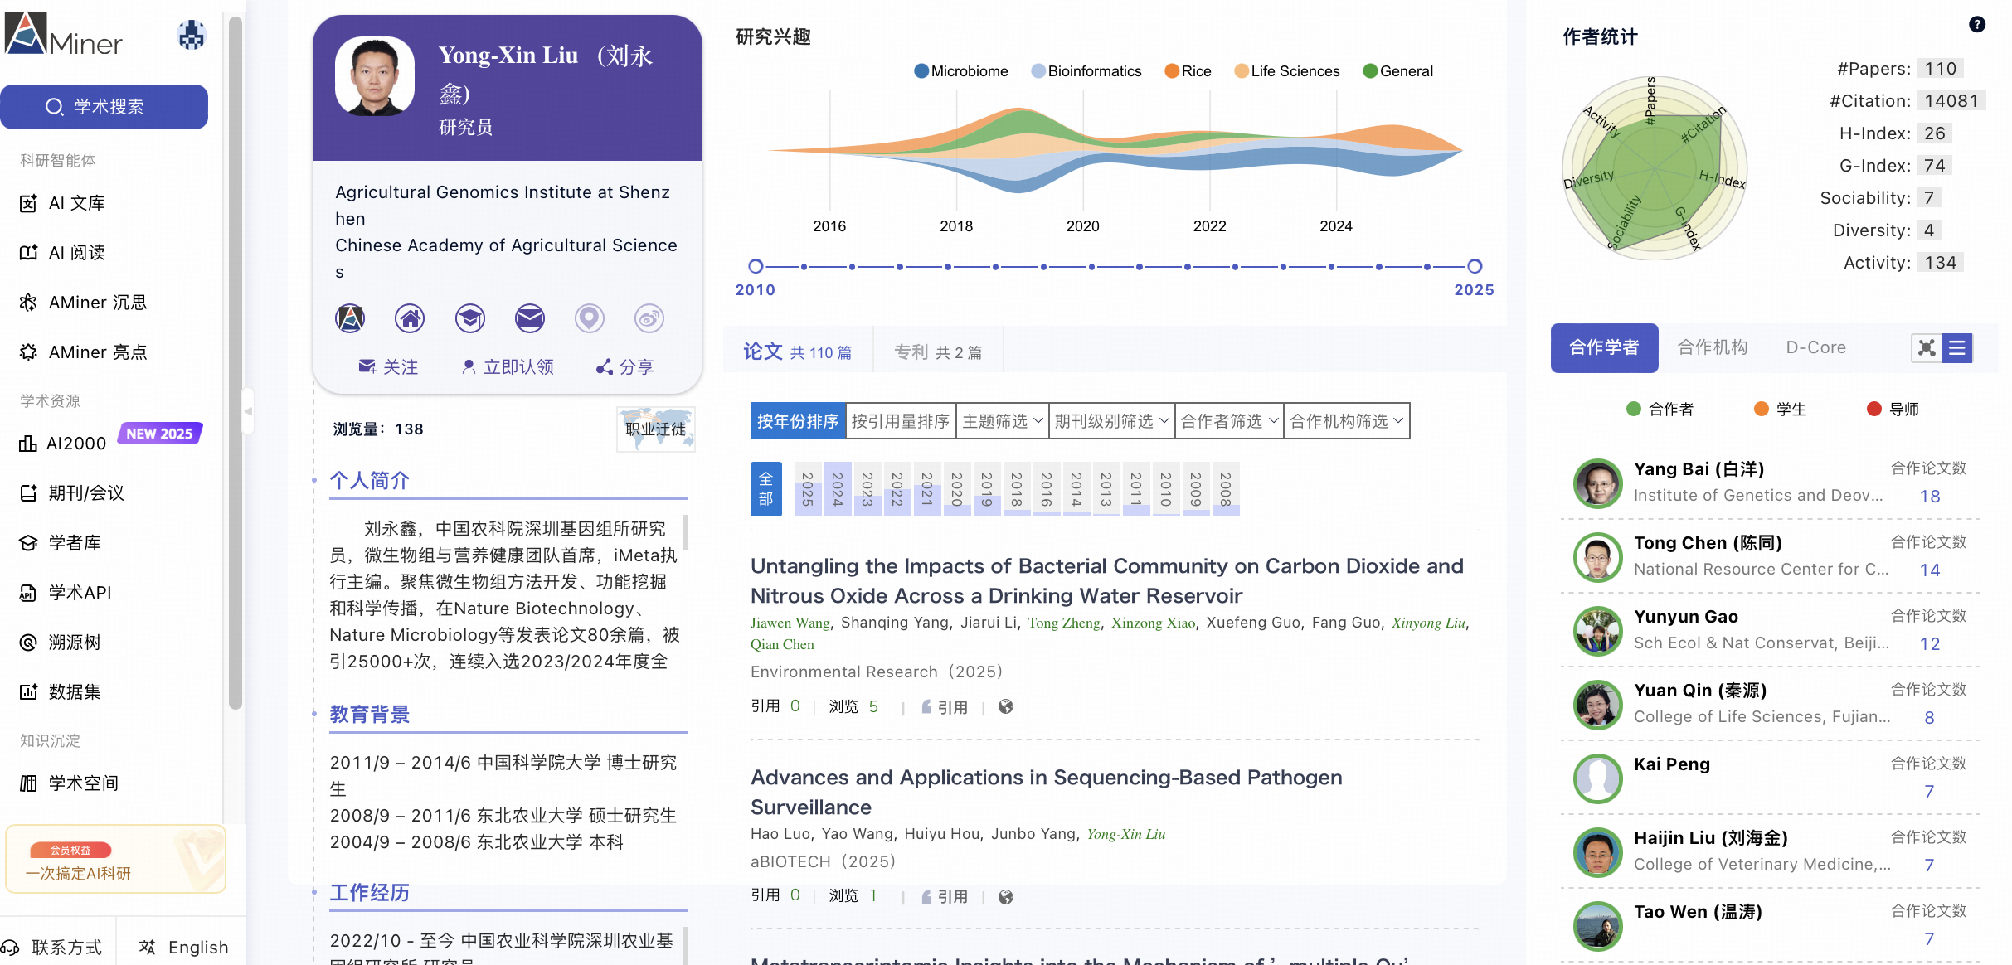The height and width of the screenshot is (965, 2012).
Task: Click the 学术搜索 button
Action: tap(104, 107)
